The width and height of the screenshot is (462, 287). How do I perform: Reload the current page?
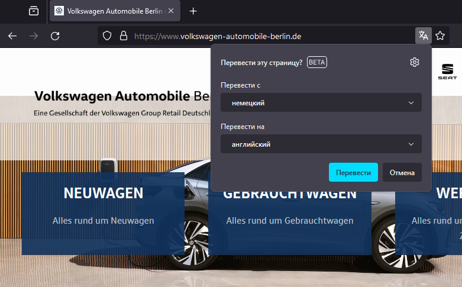tap(55, 36)
